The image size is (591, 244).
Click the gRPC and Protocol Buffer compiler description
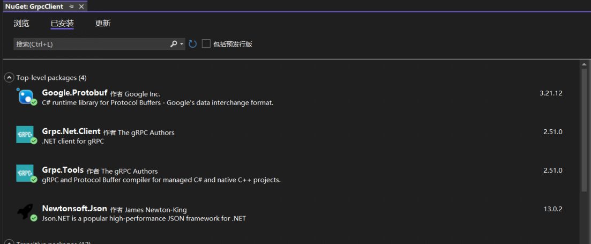click(x=161, y=180)
